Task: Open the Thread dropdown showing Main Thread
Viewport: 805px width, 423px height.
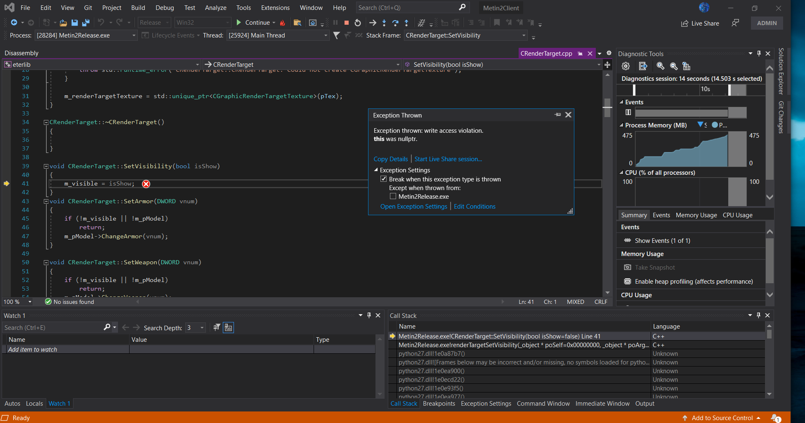Action: 278,35
